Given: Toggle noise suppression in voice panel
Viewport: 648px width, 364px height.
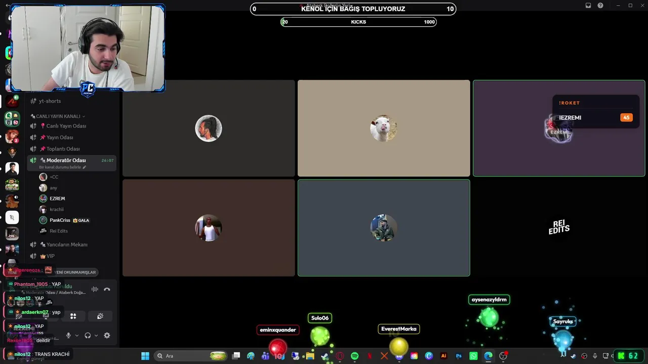Looking at the screenshot, I should [x=95, y=289].
